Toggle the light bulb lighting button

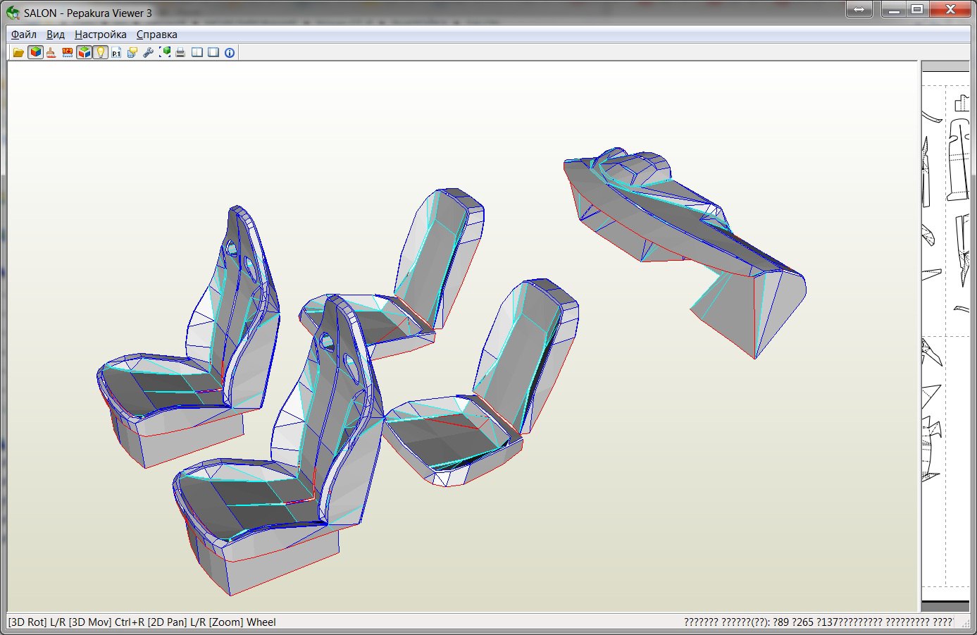(x=100, y=53)
